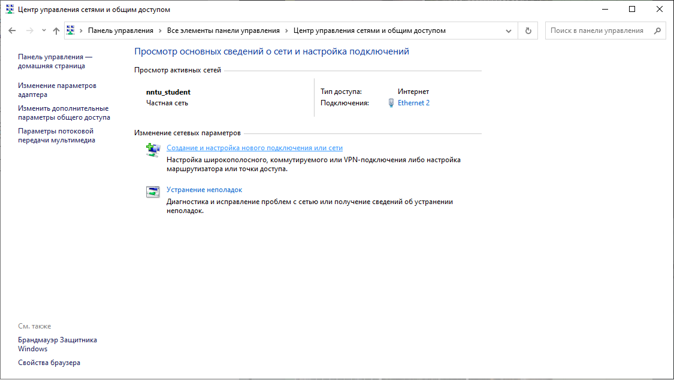Close the network center window
674x380 pixels.
pyautogui.click(x=660, y=10)
